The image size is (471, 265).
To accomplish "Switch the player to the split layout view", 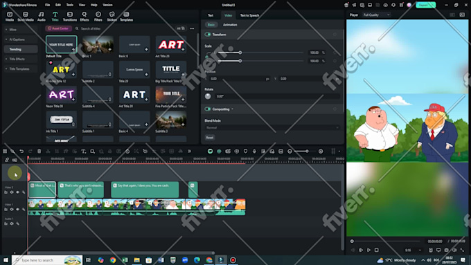I will [452, 15].
